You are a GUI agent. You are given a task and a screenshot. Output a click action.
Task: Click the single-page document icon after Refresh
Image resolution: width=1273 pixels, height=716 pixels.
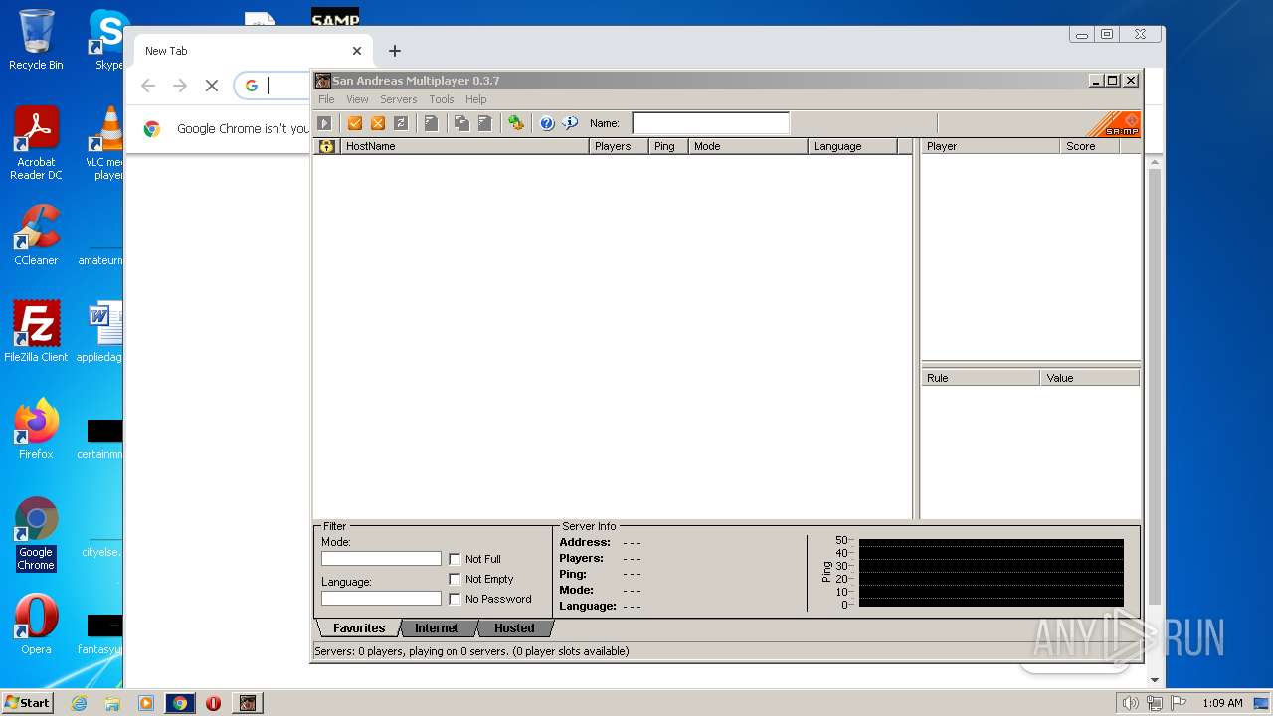pos(431,123)
